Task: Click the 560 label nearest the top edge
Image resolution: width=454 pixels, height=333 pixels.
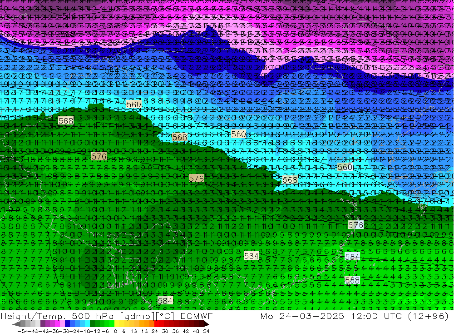Action: (134, 104)
